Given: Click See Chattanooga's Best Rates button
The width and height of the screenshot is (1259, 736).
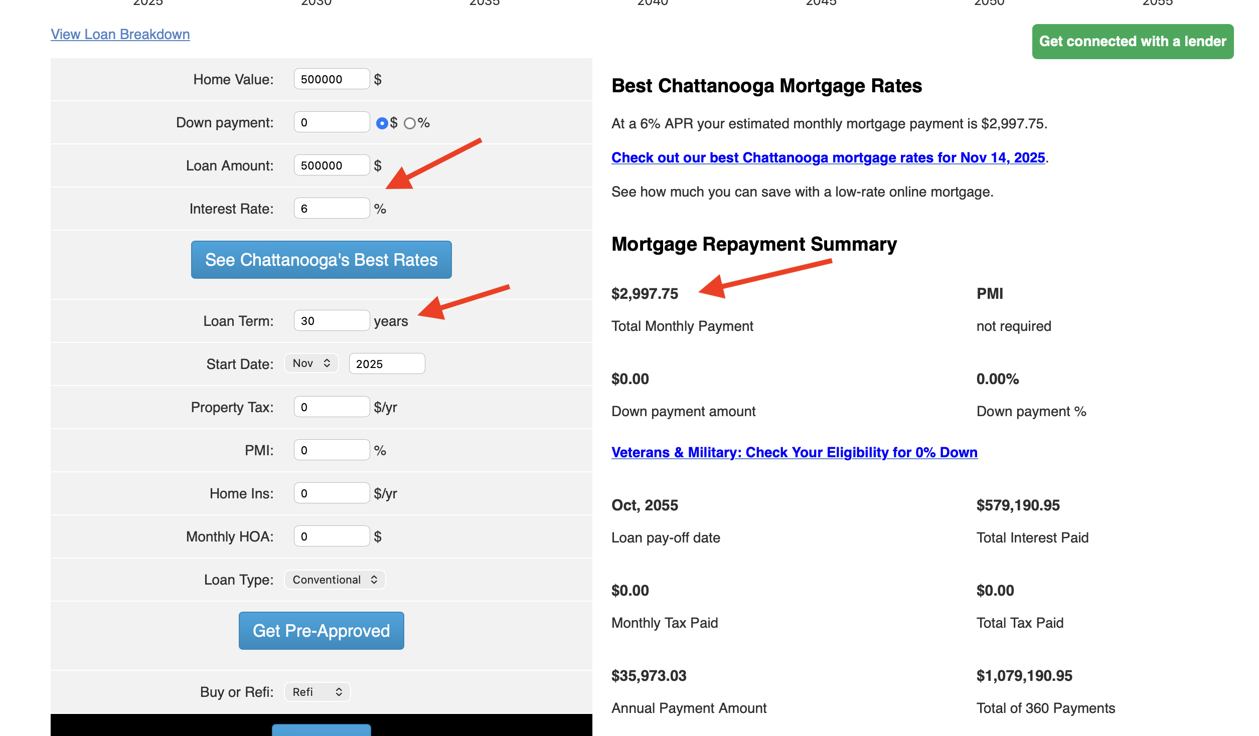Looking at the screenshot, I should pyautogui.click(x=321, y=260).
